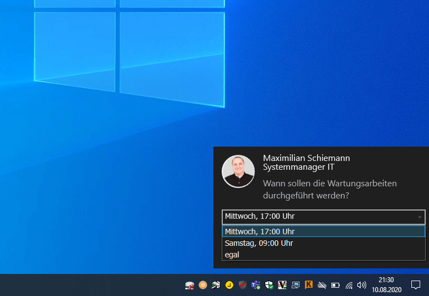Open Windows Security shield tray icon
Screen dimensions: 429x296
click(x=269, y=285)
